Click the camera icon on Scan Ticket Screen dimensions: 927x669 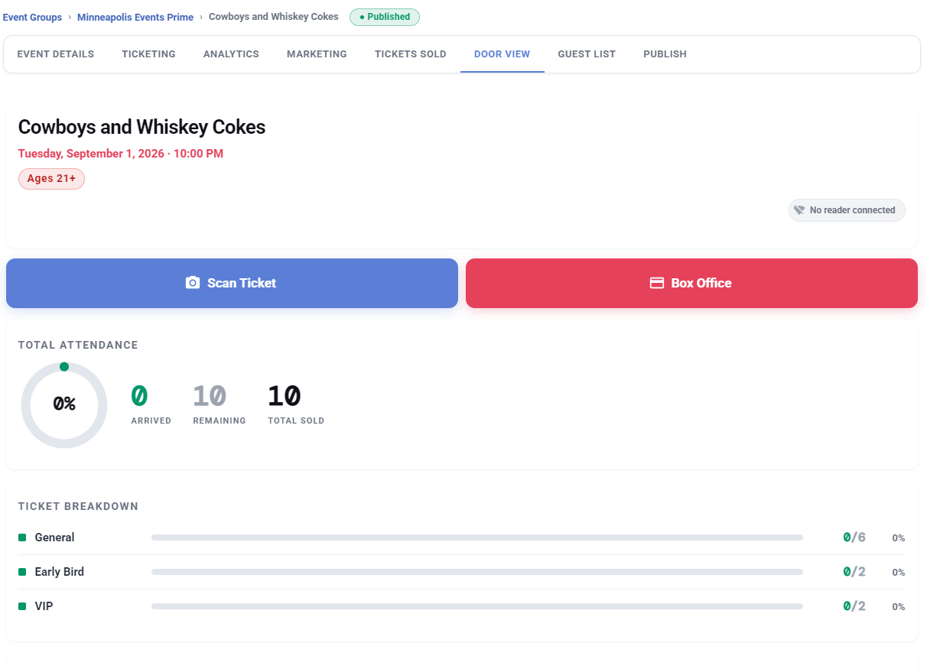point(193,283)
